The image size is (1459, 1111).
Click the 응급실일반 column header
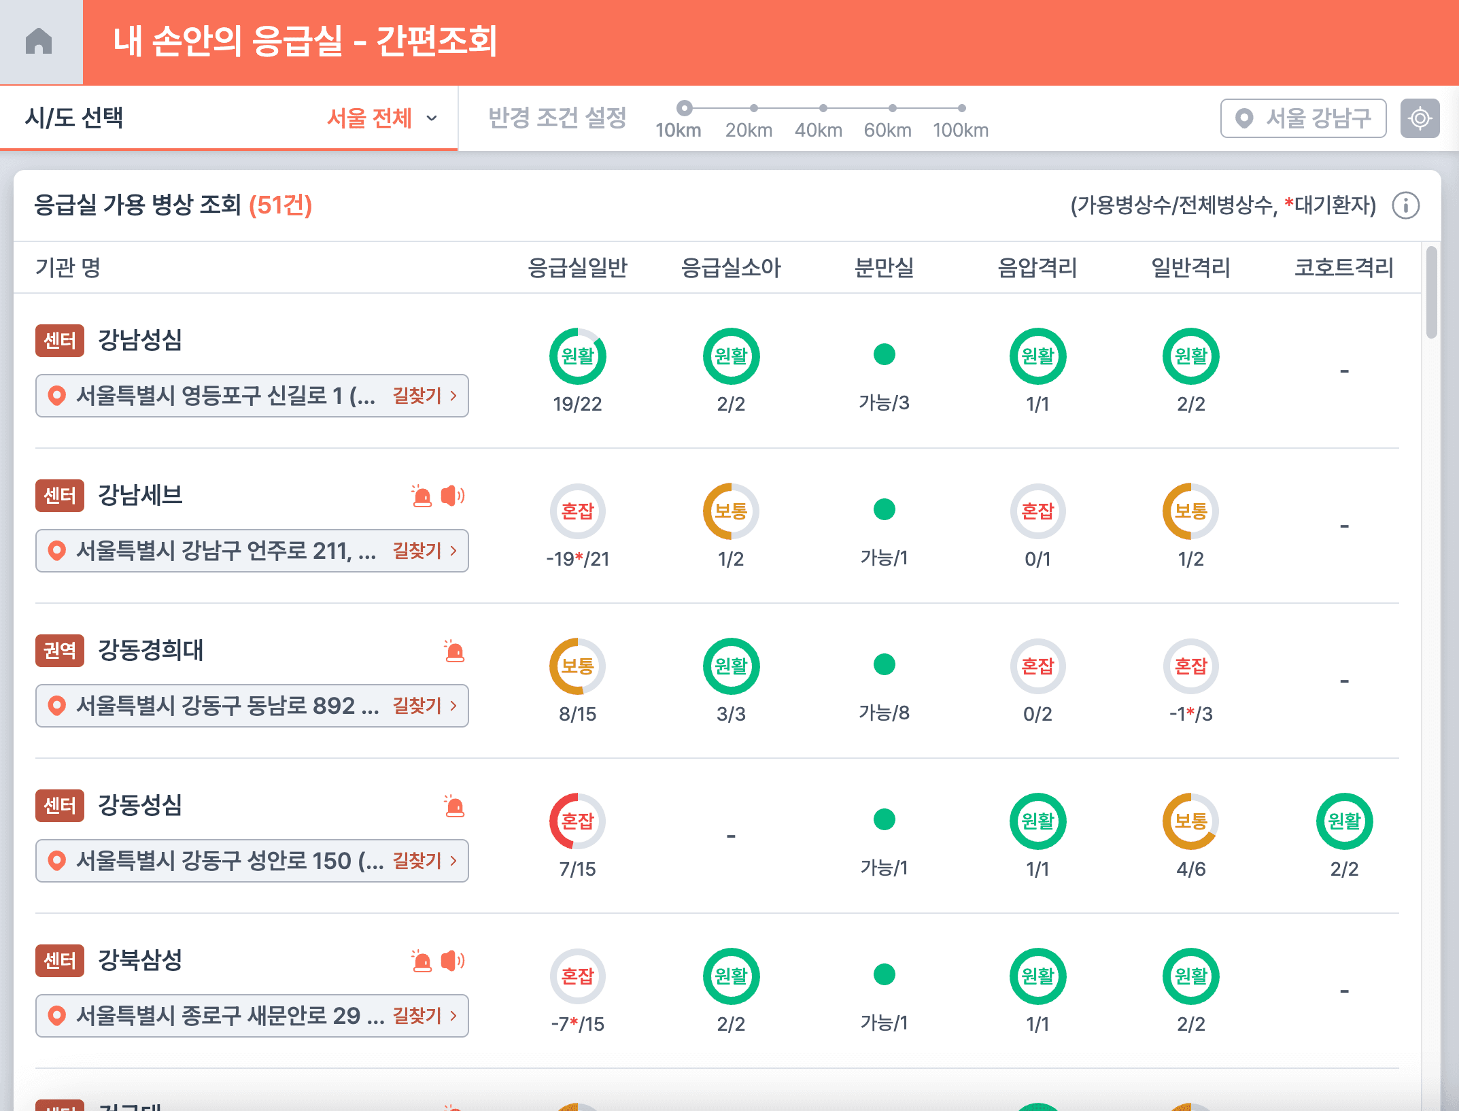pyautogui.click(x=577, y=267)
